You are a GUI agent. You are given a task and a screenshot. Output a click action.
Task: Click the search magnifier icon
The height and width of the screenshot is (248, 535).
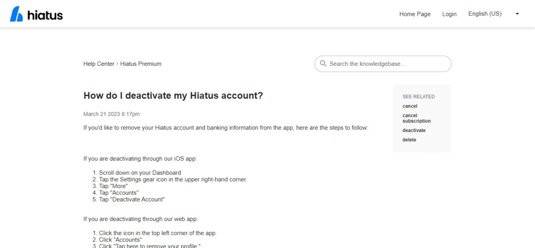(323, 64)
